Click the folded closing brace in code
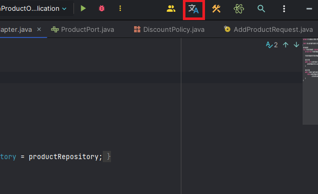Viewport: 318px width, 194px height. pos(107,157)
